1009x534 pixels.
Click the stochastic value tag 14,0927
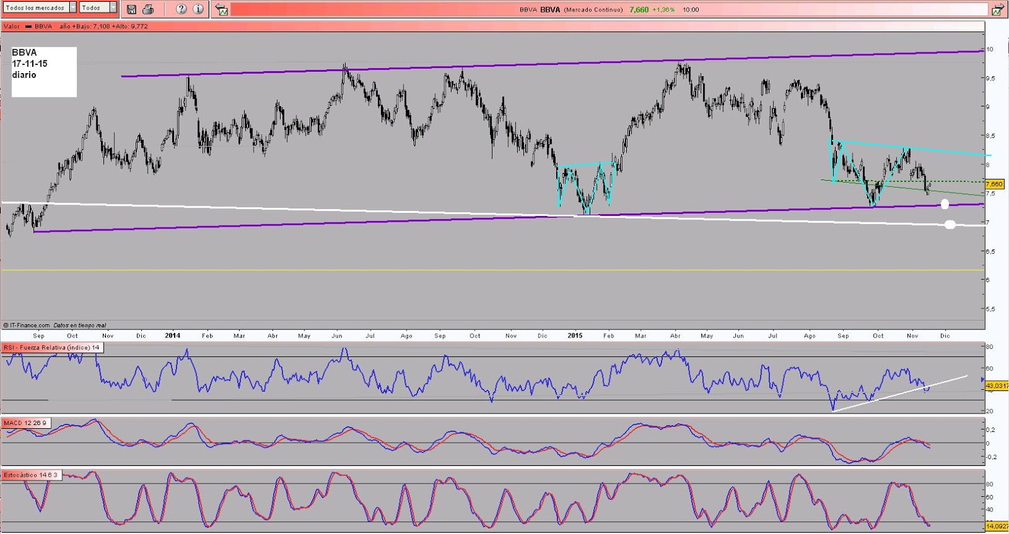pyautogui.click(x=996, y=526)
